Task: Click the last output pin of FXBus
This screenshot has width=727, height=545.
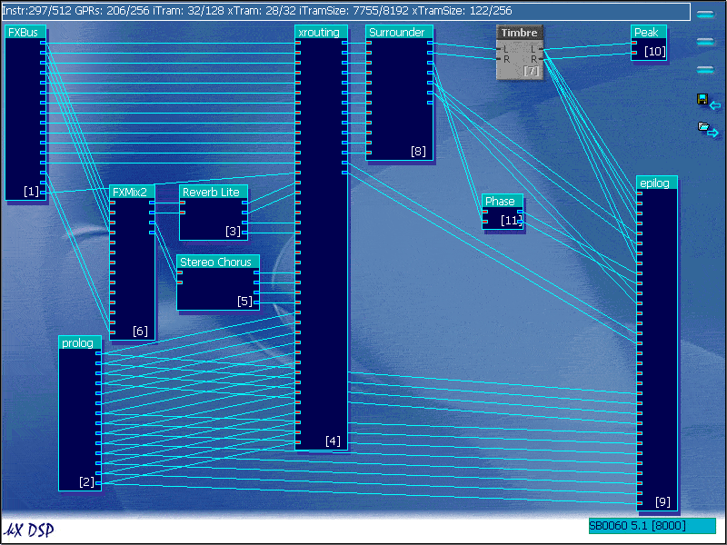Action: pyautogui.click(x=43, y=193)
